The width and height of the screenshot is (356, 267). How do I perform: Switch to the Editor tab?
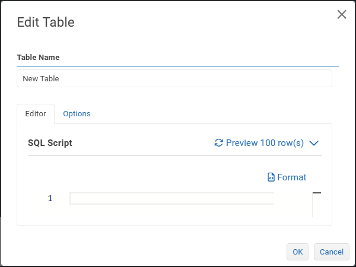point(36,113)
